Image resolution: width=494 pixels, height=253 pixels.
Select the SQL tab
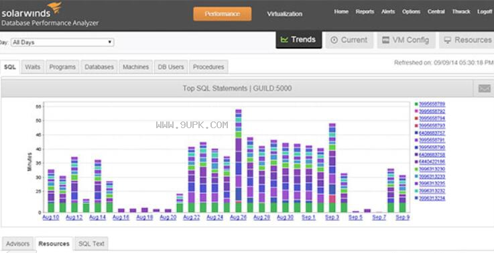point(10,67)
